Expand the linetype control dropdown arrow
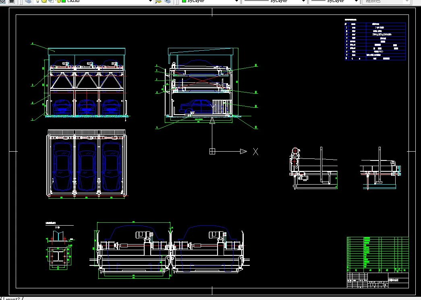Screen dimensions: 421x300 pyautogui.click(x=304, y=1)
